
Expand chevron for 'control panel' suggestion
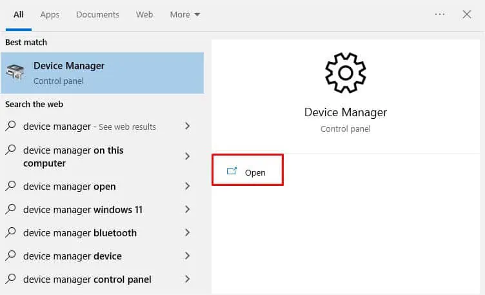pos(187,279)
